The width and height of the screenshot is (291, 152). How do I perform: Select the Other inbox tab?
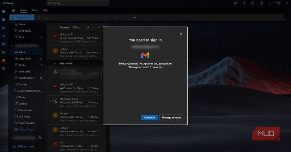pos(77,27)
